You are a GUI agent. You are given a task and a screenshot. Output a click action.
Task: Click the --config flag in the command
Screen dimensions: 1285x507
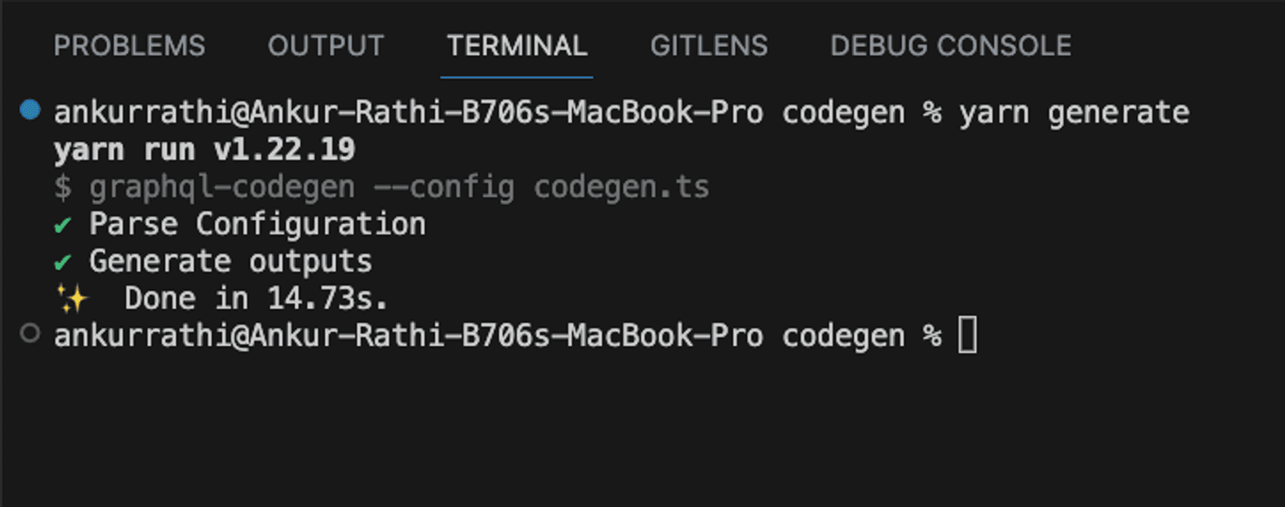(x=444, y=187)
